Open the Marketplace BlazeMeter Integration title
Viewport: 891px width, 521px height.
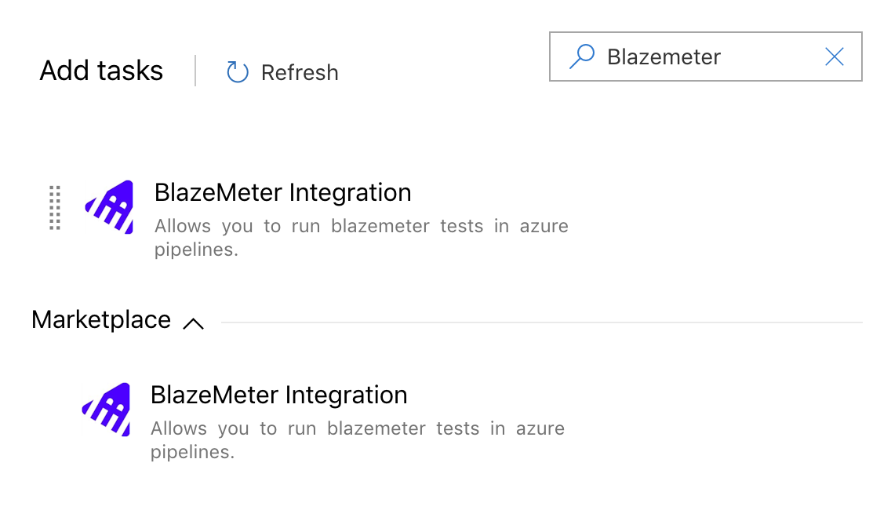(278, 395)
